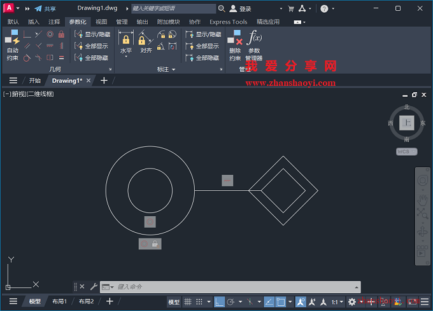Select the Radius dimensional constraint icon
This screenshot has height=311, width=433.
161,34
